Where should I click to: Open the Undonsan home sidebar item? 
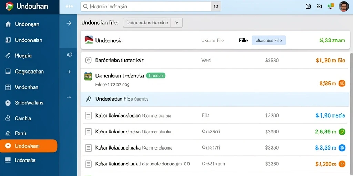click(27, 24)
